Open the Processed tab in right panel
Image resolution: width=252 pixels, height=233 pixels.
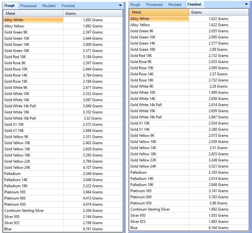(x=154, y=5)
